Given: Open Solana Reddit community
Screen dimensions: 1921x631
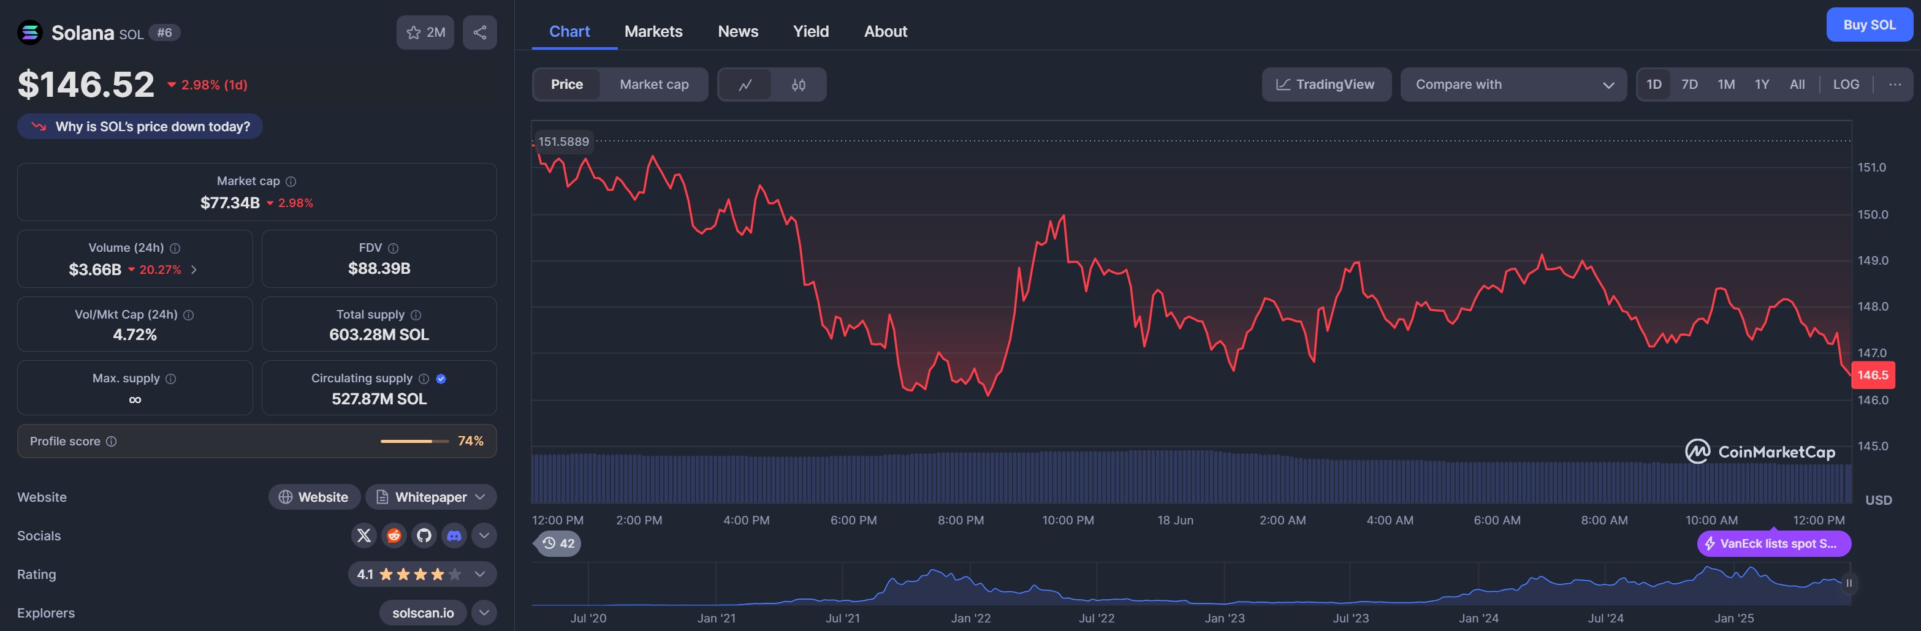Looking at the screenshot, I should pyautogui.click(x=394, y=535).
